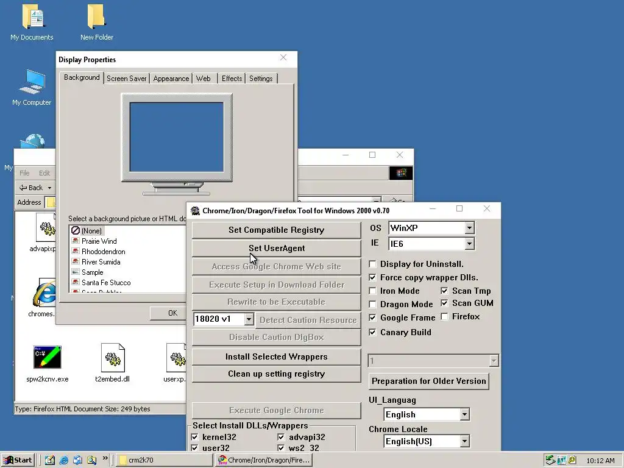This screenshot has height=468, width=624.
Task: Choose Prairie Wind background
Action: (x=99, y=241)
